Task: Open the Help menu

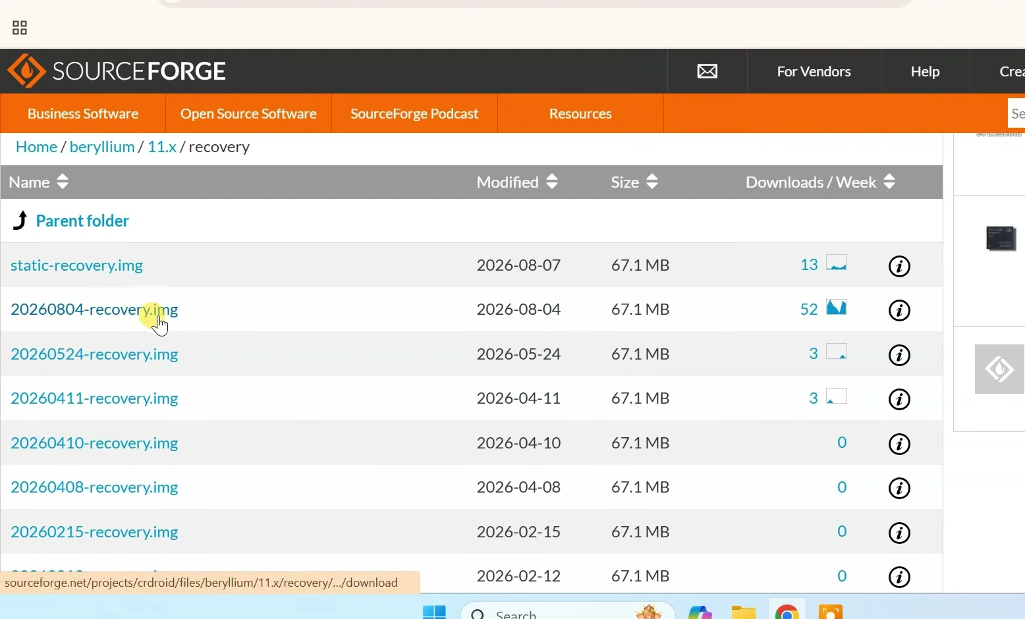Action: [925, 71]
